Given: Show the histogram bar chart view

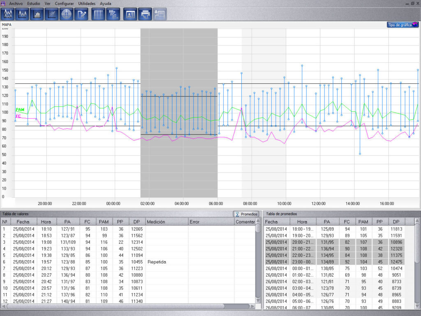Looking at the screenshot, I should 37,14.
